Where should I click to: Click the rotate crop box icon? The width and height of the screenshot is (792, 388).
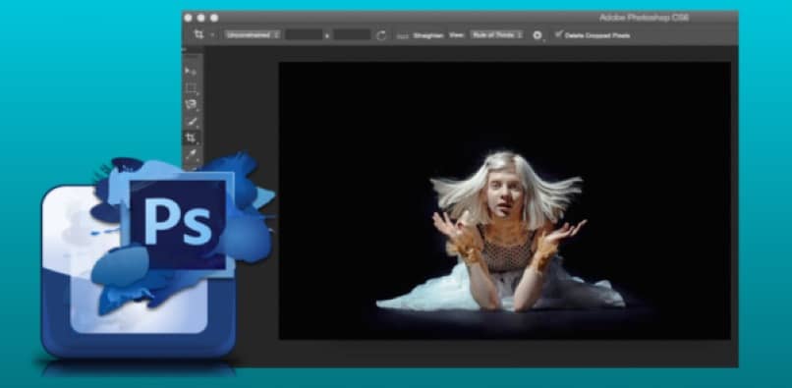coord(382,35)
